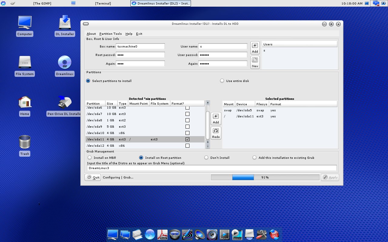Click the dual monitors network icon in dock
Viewport: 388px width, 242px height.
[x=125, y=234]
